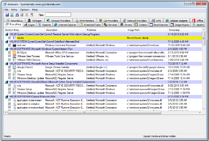Image resolution: width=209 pixels, height=141 pixels.
Task: Open the Entry menu
Action: click(x=14, y=10)
